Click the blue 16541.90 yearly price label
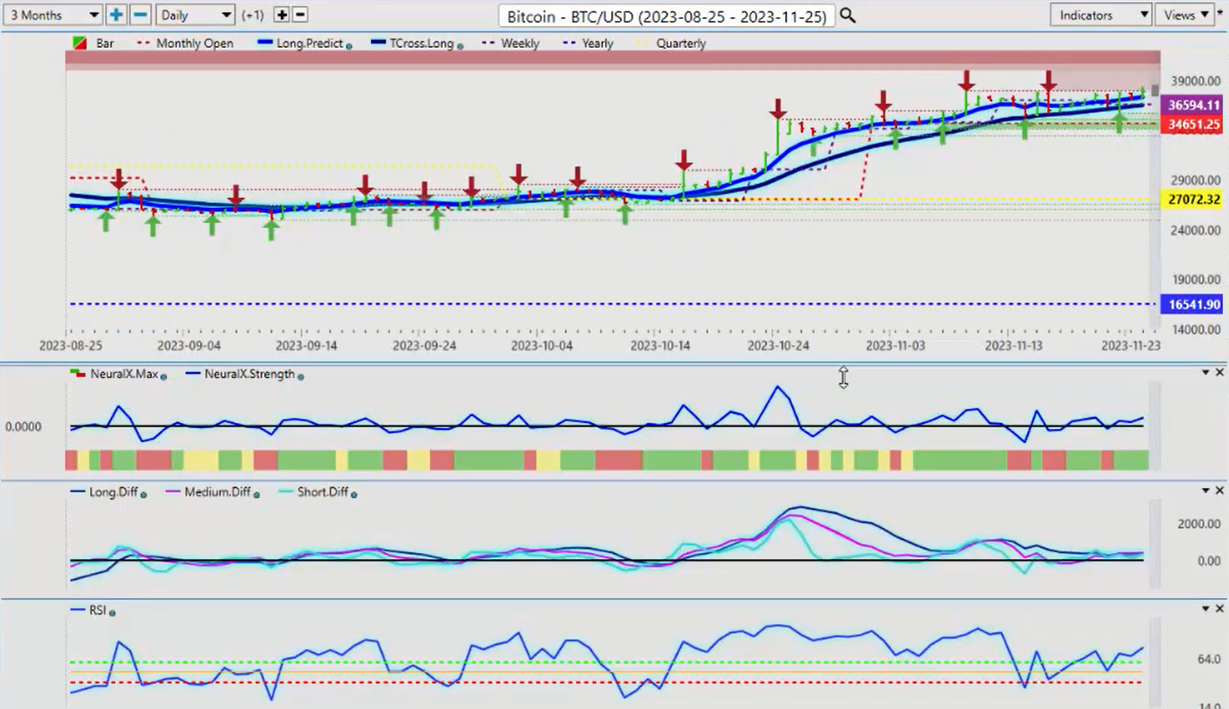1229x709 pixels. pyautogui.click(x=1193, y=304)
